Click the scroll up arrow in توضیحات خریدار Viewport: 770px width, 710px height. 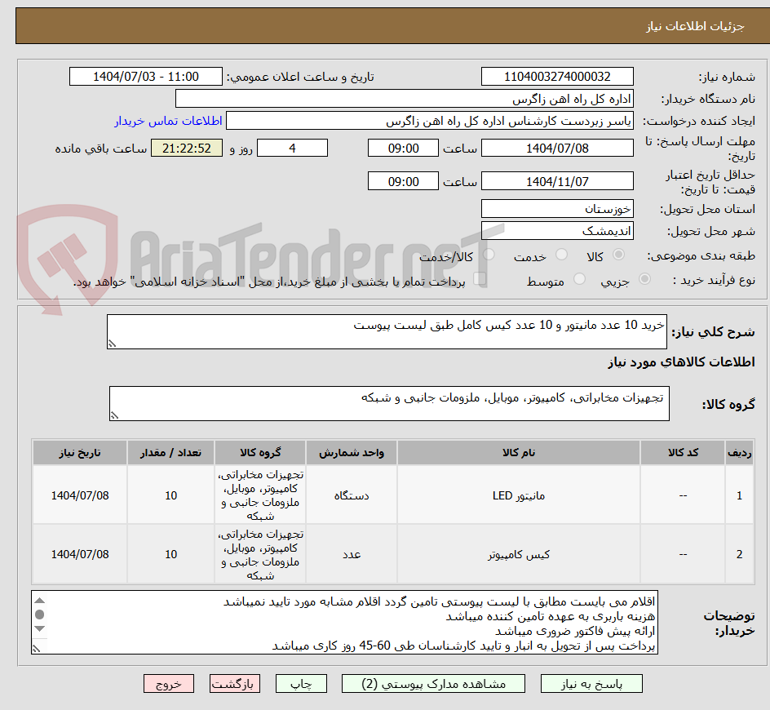click(x=40, y=601)
